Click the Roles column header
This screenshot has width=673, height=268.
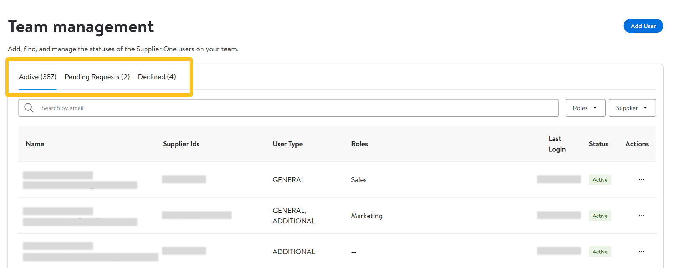(x=359, y=144)
